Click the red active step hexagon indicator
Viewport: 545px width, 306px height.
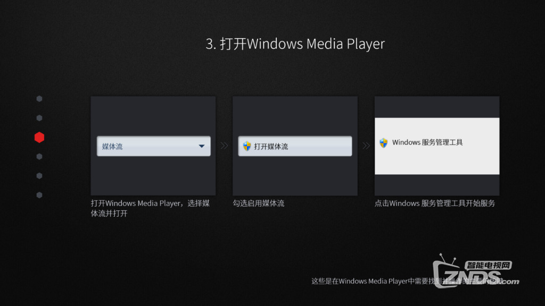(x=39, y=138)
